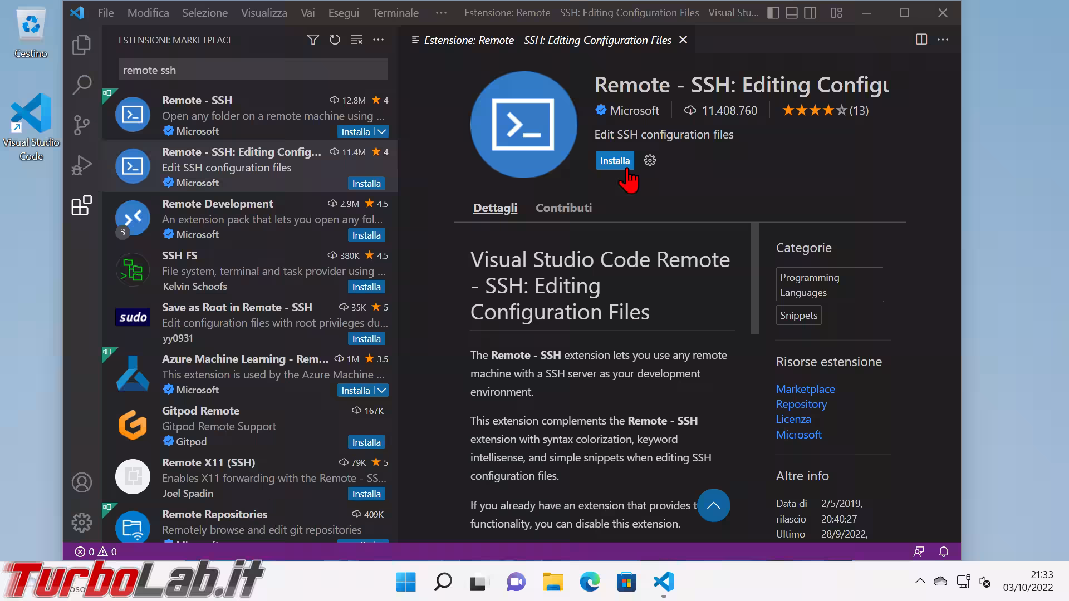Toggle the bottom panel layout button
Screen dimensions: 1069x601
(x=792, y=13)
